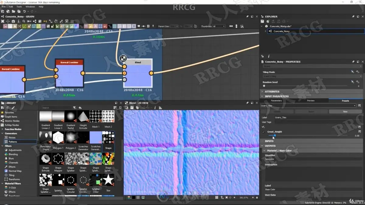Screen dimensions: 365x205
Task: Click the grid icon in graph toolbar
Action: [72, 21]
